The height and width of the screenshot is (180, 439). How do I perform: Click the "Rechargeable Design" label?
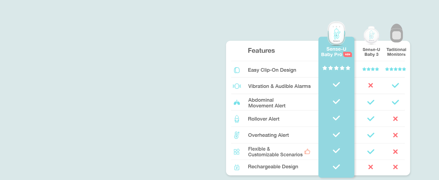coord(273,167)
